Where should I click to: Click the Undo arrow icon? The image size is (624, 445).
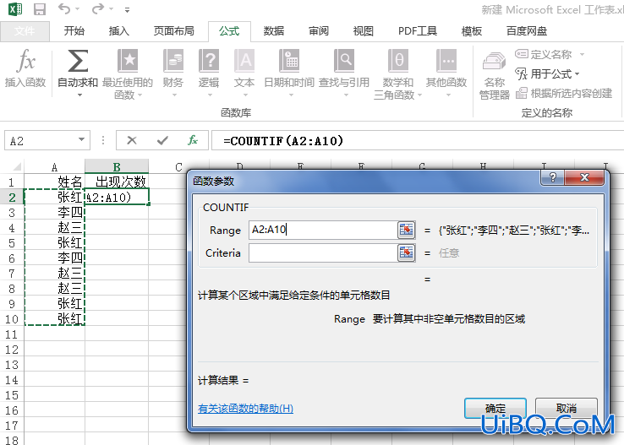coord(64,8)
